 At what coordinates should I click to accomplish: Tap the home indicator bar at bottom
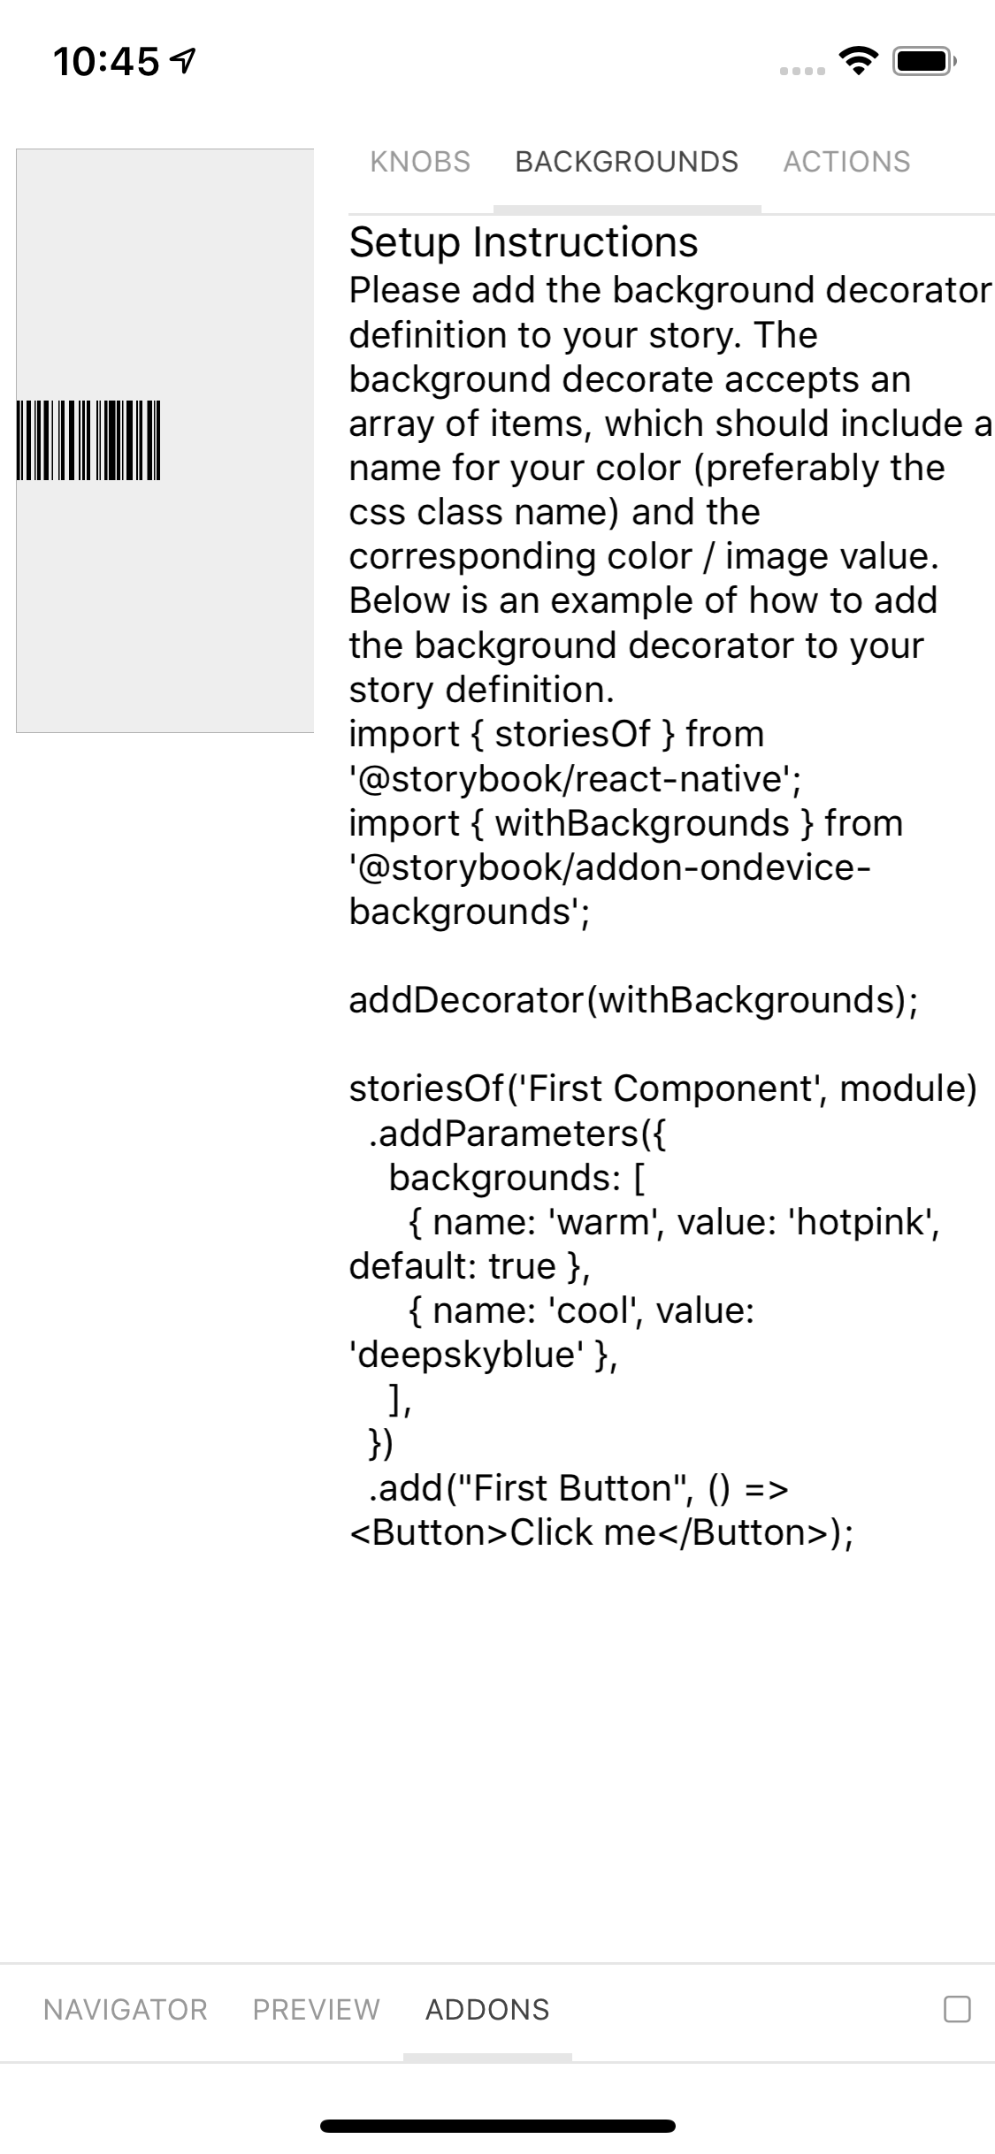click(x=497, y=2126)
